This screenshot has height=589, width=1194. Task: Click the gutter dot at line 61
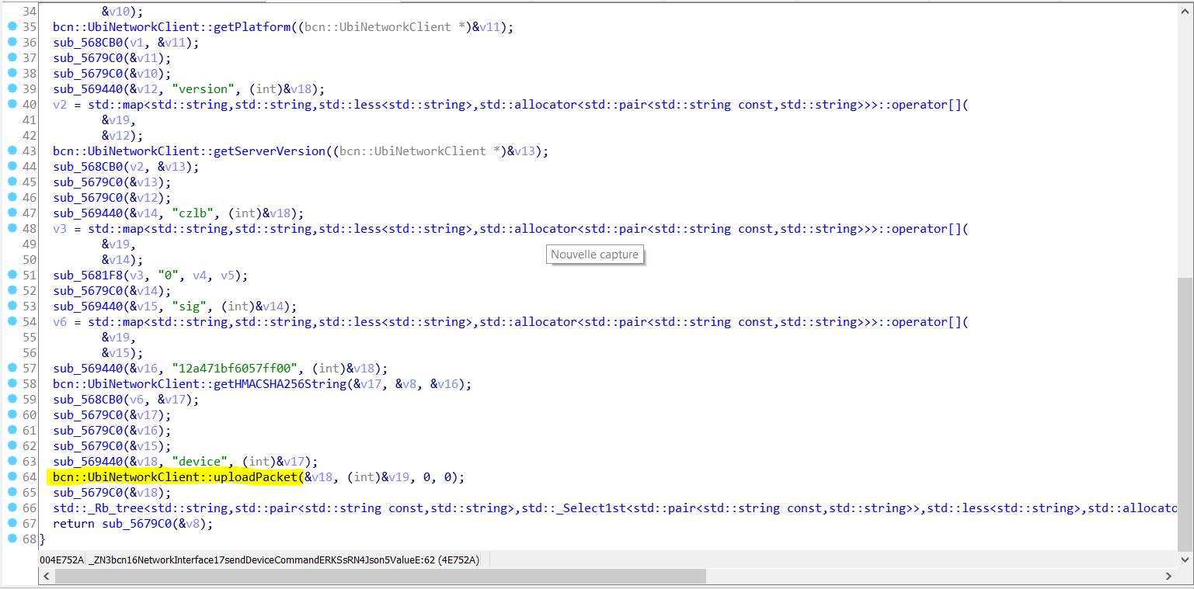[x=12, y=430]
